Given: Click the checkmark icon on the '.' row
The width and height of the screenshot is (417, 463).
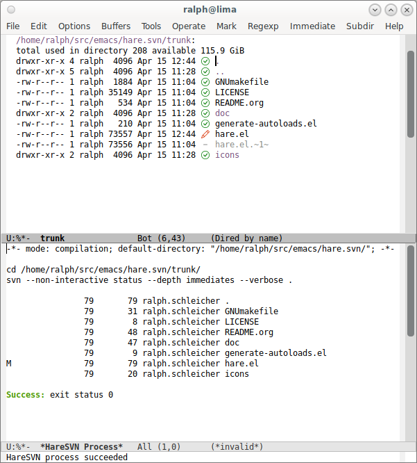Looking at the screenshot, I should click(x=205, y=61).
